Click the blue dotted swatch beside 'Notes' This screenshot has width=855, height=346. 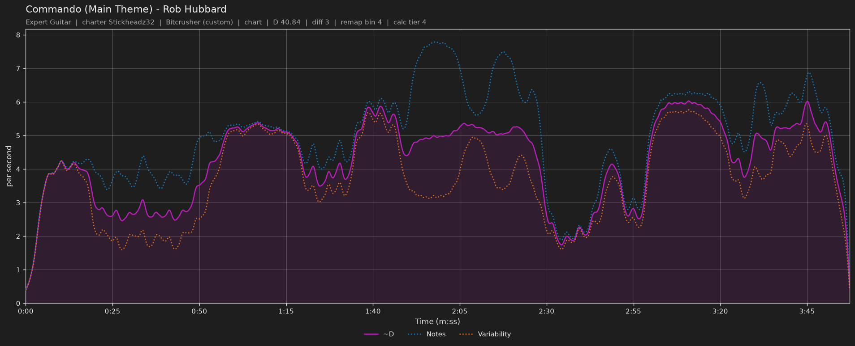tap(415, 334)
